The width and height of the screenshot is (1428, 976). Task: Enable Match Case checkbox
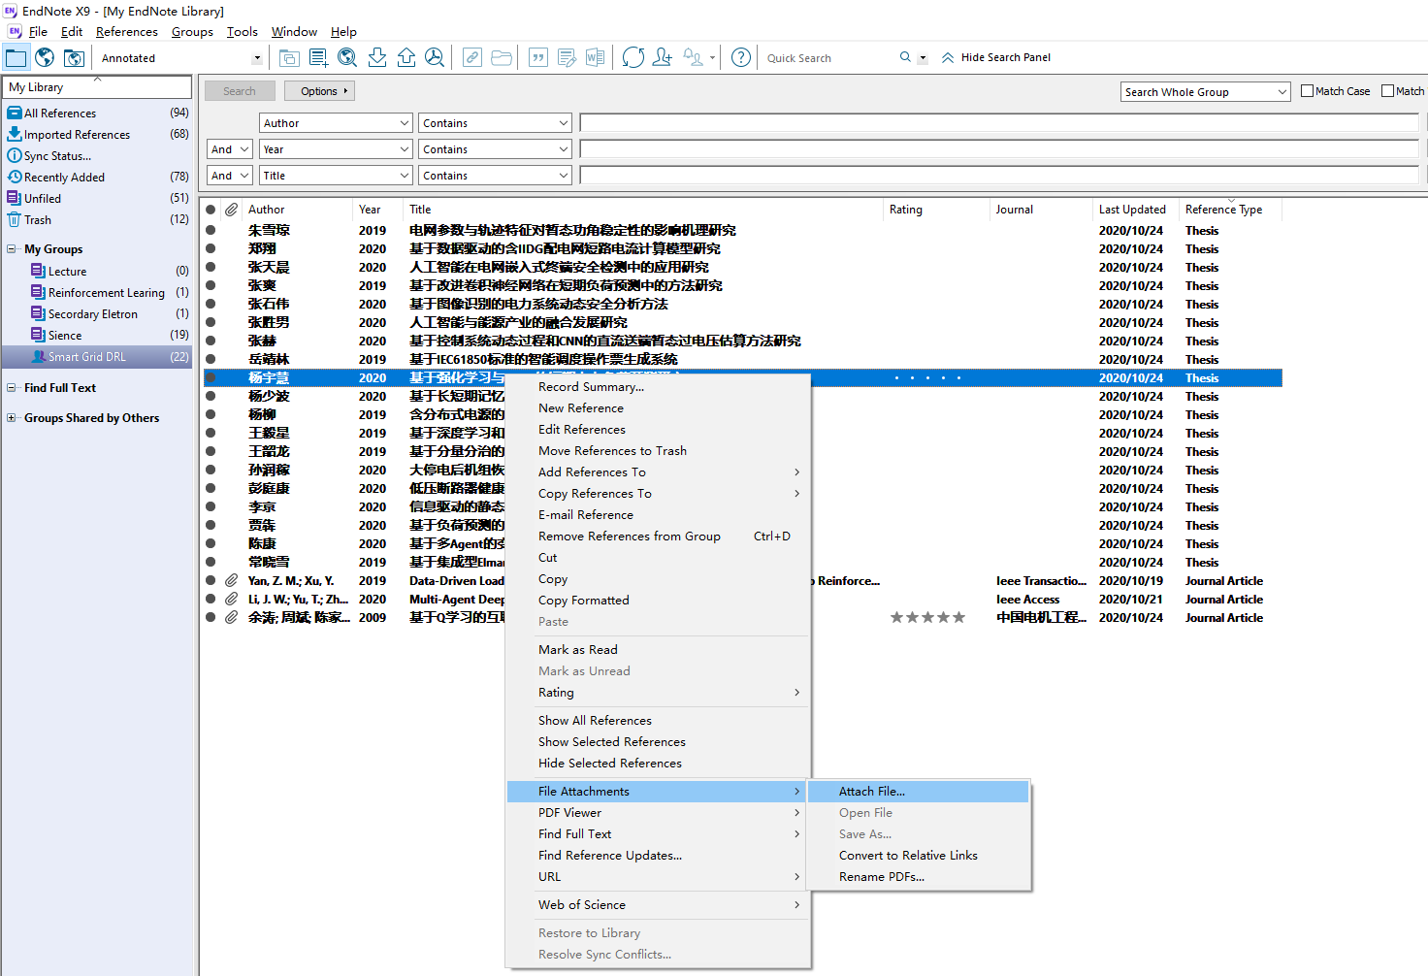(x=1307, y=91)
